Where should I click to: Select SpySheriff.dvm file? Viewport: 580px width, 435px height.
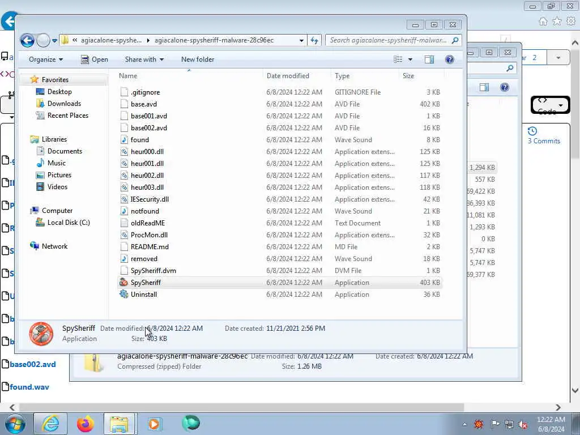[x=153, y=270]
